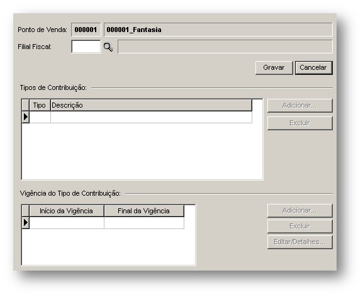Click Adicionar for Tipos de Contribuição
The height and width of the screenshot is (297, 363).
click(300, 106)
